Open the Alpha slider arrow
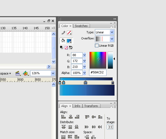The image size is (166, 139). pos(84,73)
